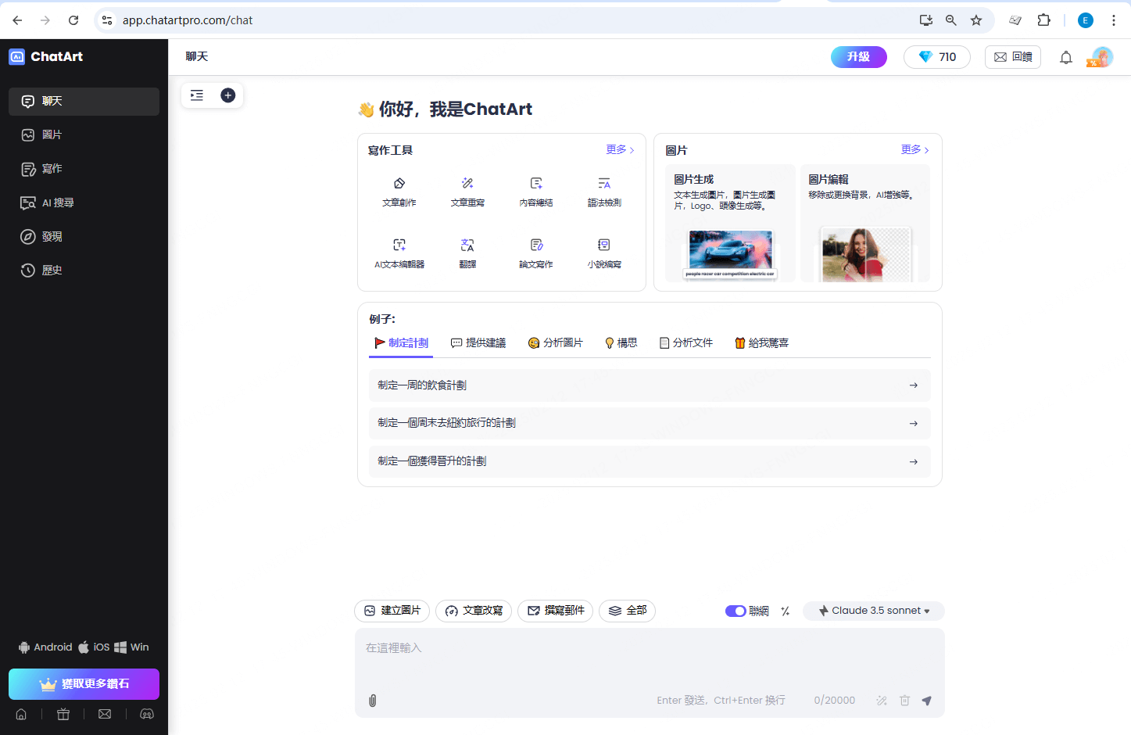The height and width of the screenshot is (735, 1131).
Task: Switch to the 制定計劃 tab
Action: point(401,342)
